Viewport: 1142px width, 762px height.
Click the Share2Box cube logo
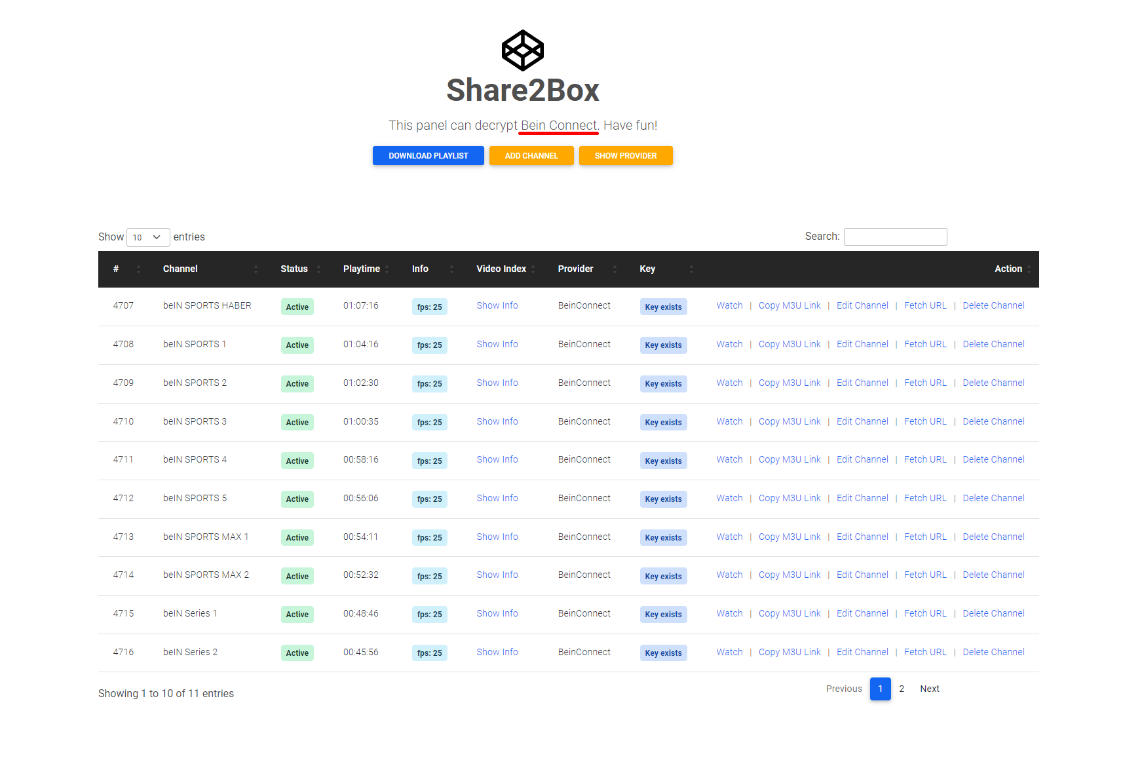pos(522,50)
